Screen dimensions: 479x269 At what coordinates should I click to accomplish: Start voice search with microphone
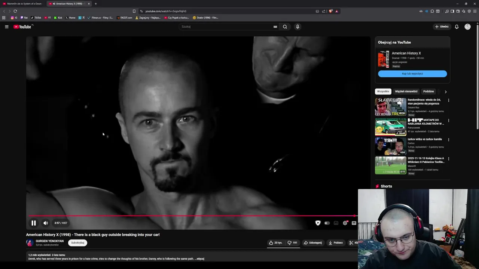click(x=298, y=27)
